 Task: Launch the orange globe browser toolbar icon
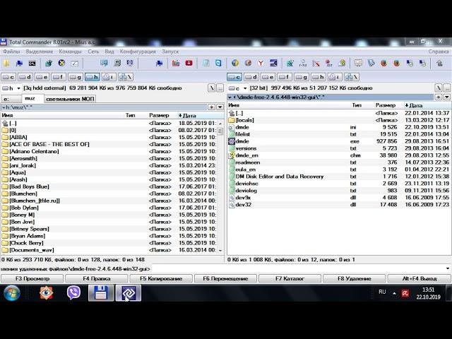pyautogui.click(x=248, y=63)
